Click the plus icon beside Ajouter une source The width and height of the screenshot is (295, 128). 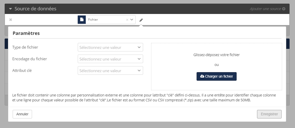point(284,9)
